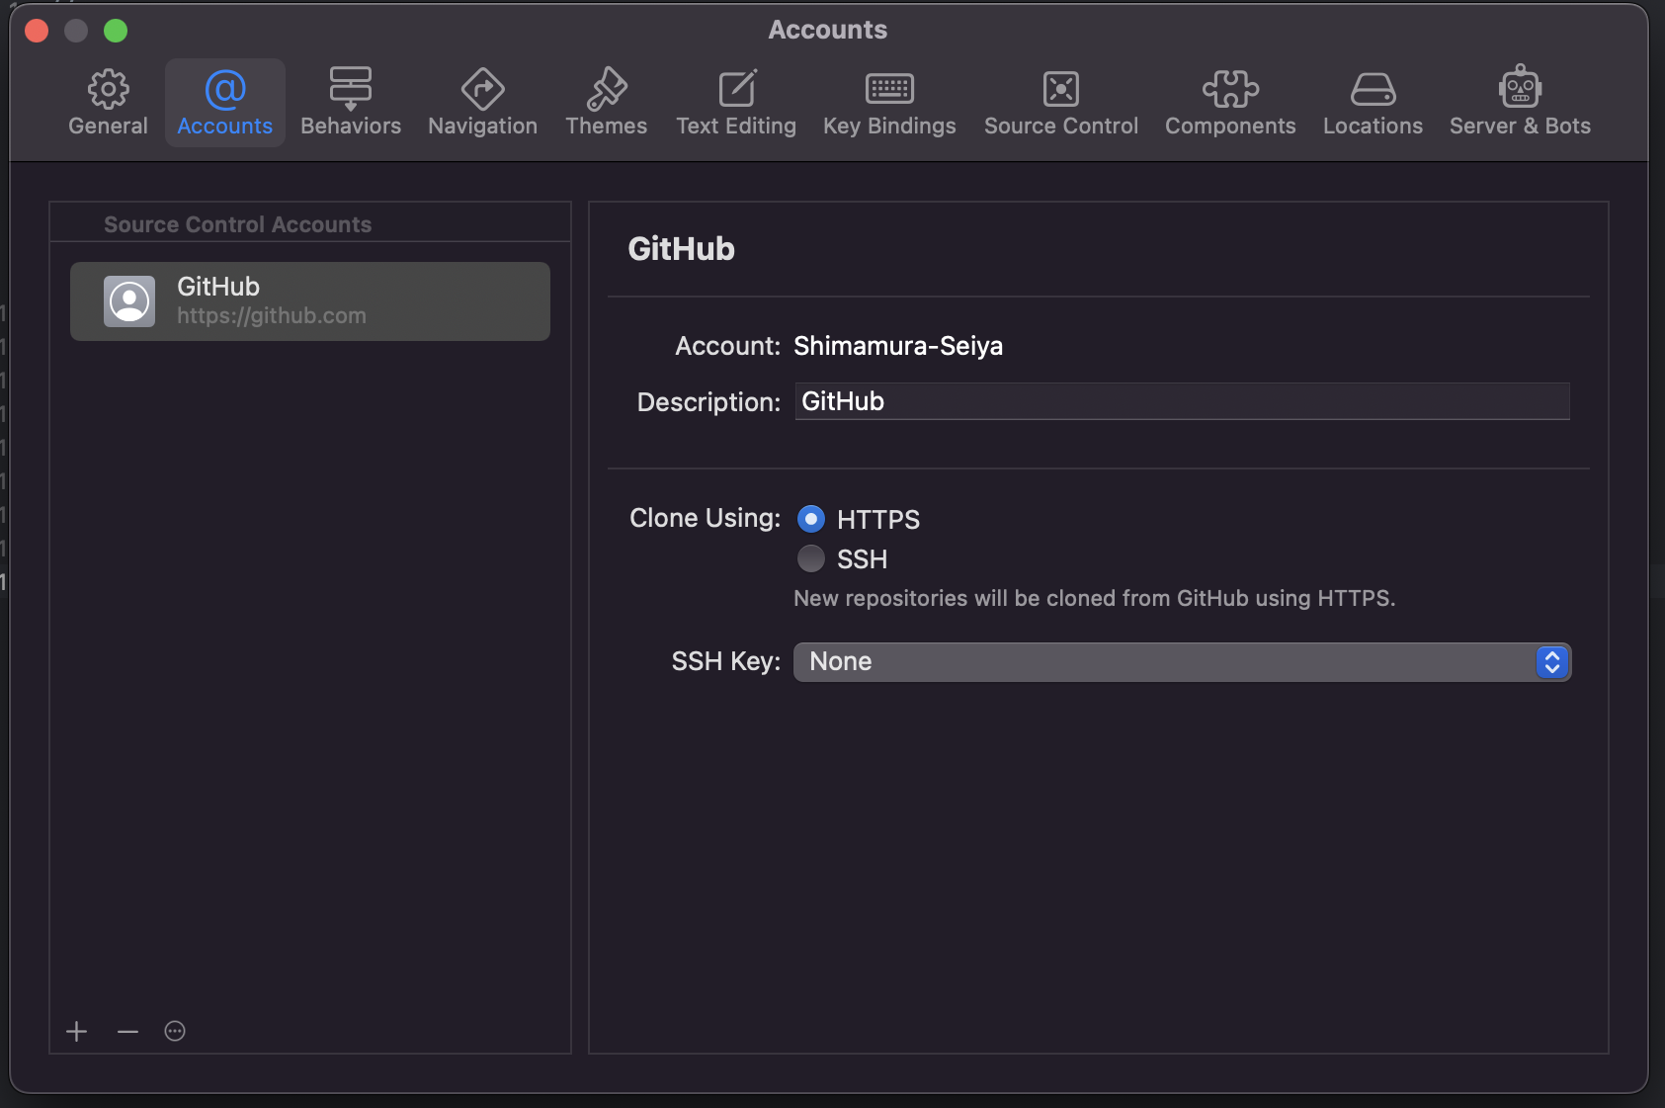Open the General preferences gear icon
The width and height of the screenshot is (1665, 1108).
point(108,90)
